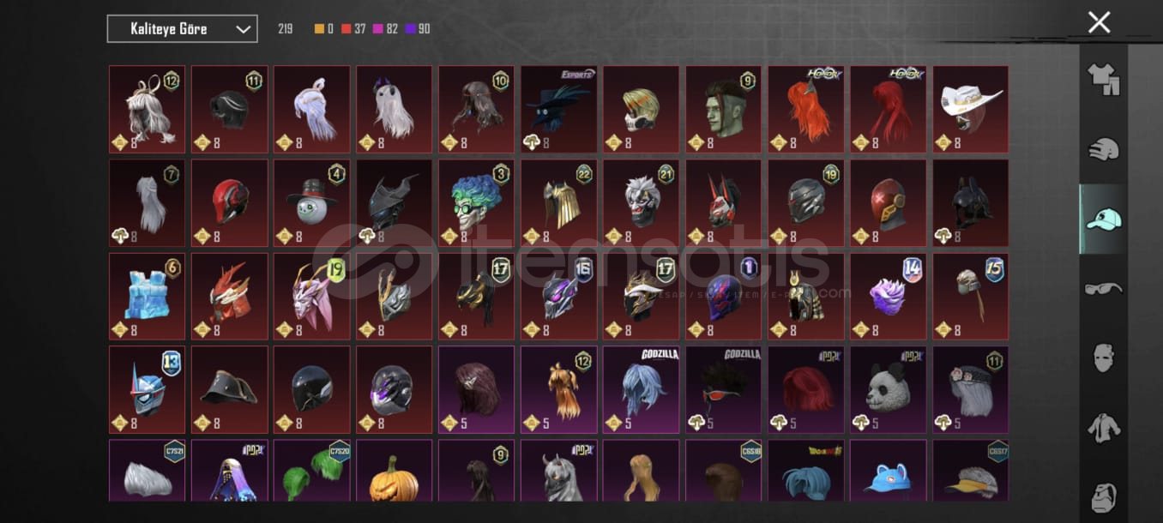Choose the ice block helmet item
The width and height of the screenshot is (1163, 523).
(x=148, y=296)
